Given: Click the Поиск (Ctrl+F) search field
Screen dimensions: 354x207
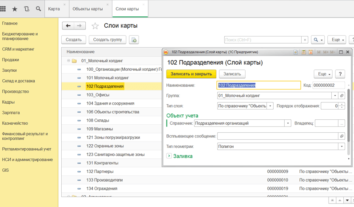Looking at the screenshot, I should pyautogui.click(x=263, y=40).
